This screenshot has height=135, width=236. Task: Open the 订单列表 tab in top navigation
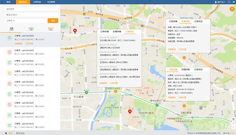[x=37, y=2]
